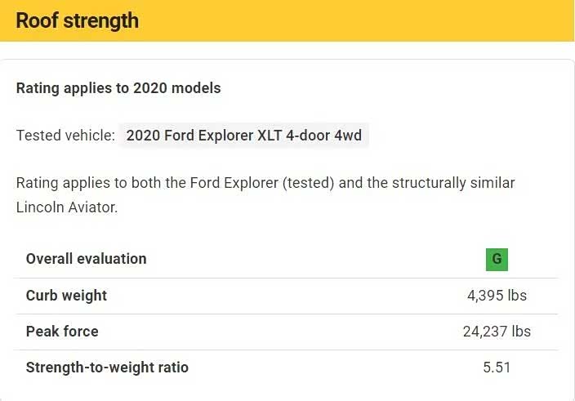The height and width of the screenshot is (401, 575).
Task: Open the Roof strength section header
Action: (287, 20)
